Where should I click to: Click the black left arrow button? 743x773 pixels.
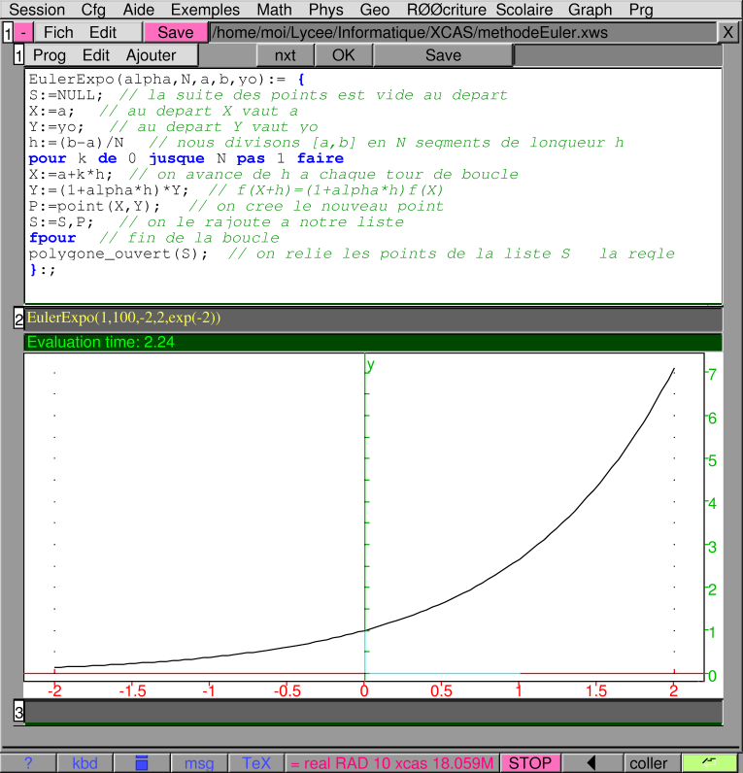click(x=591, y=763)
